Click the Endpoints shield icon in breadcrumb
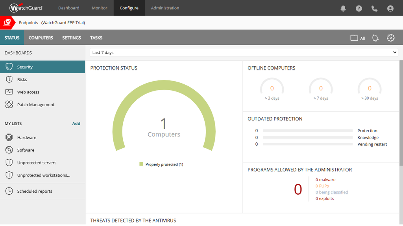This screenshot has width=403, height=226. 6,22
